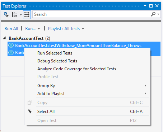This screenshot has width=163, height=132.
Task: Maximize the Test Explorer panel
Action: tap(151, 6)
